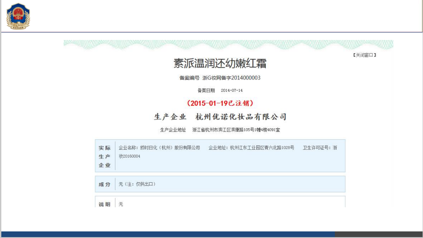423x238 pixels.
Task: Click the 成分 row header
Action: point(105,184)
